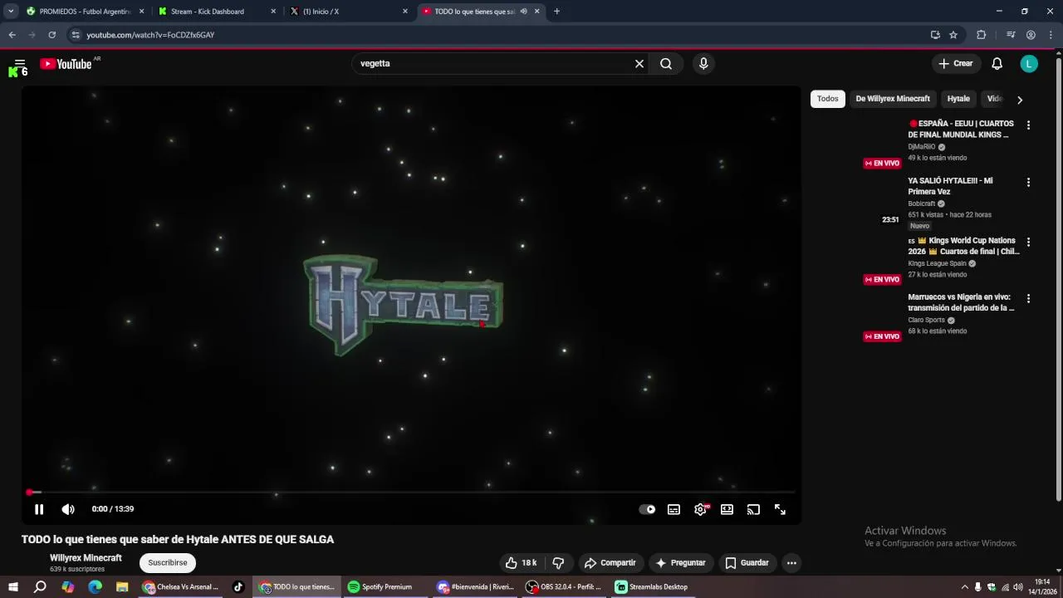Mute the tab via its speaker icon

[523, 12]
